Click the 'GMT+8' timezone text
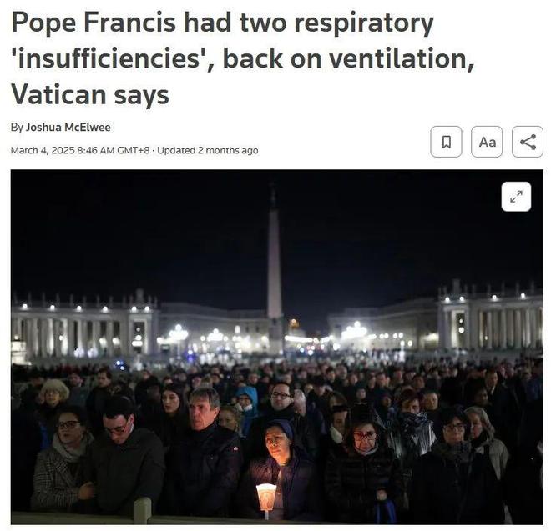The width and height of the screenshot is (551, 531). pyautogui.click(x=134, y=150)
